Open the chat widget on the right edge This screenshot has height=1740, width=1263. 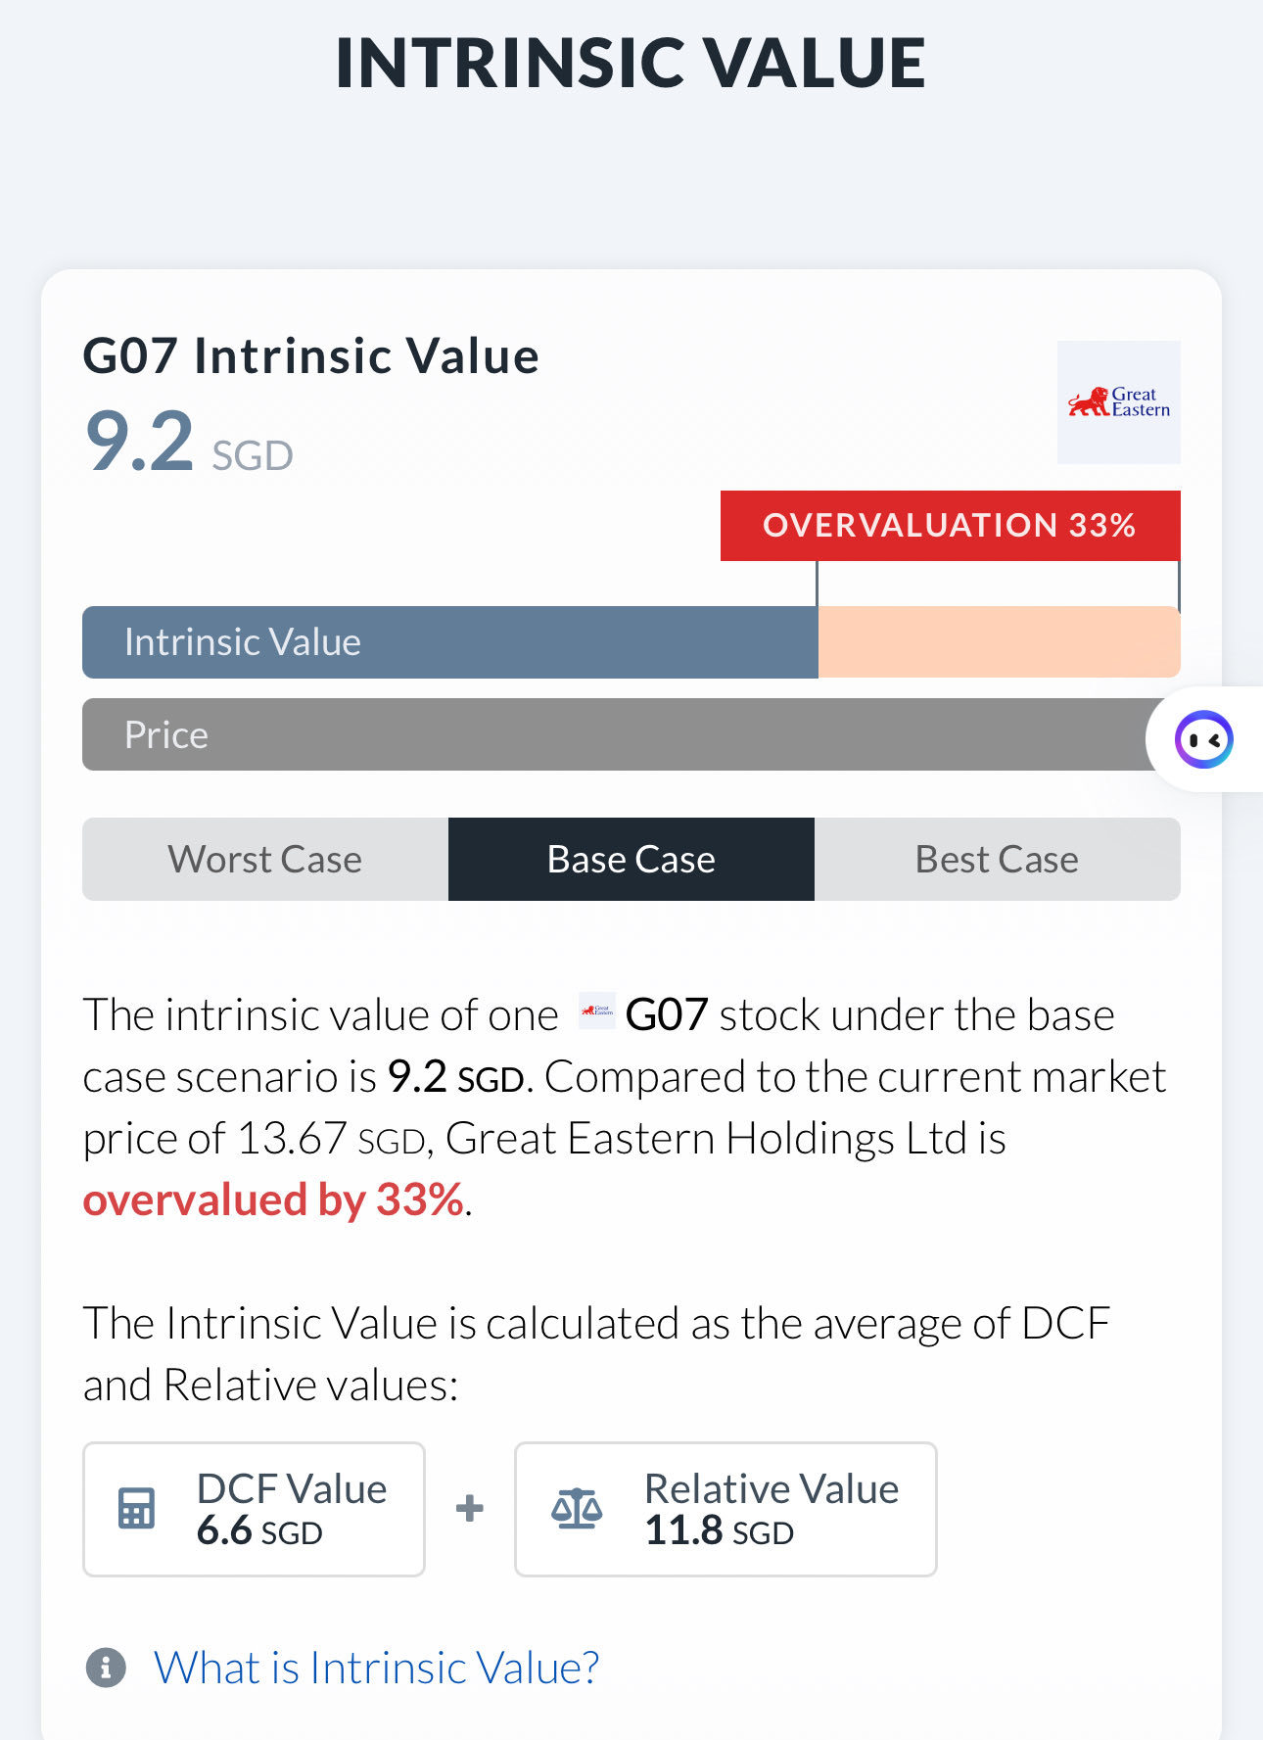[1206, 740]
